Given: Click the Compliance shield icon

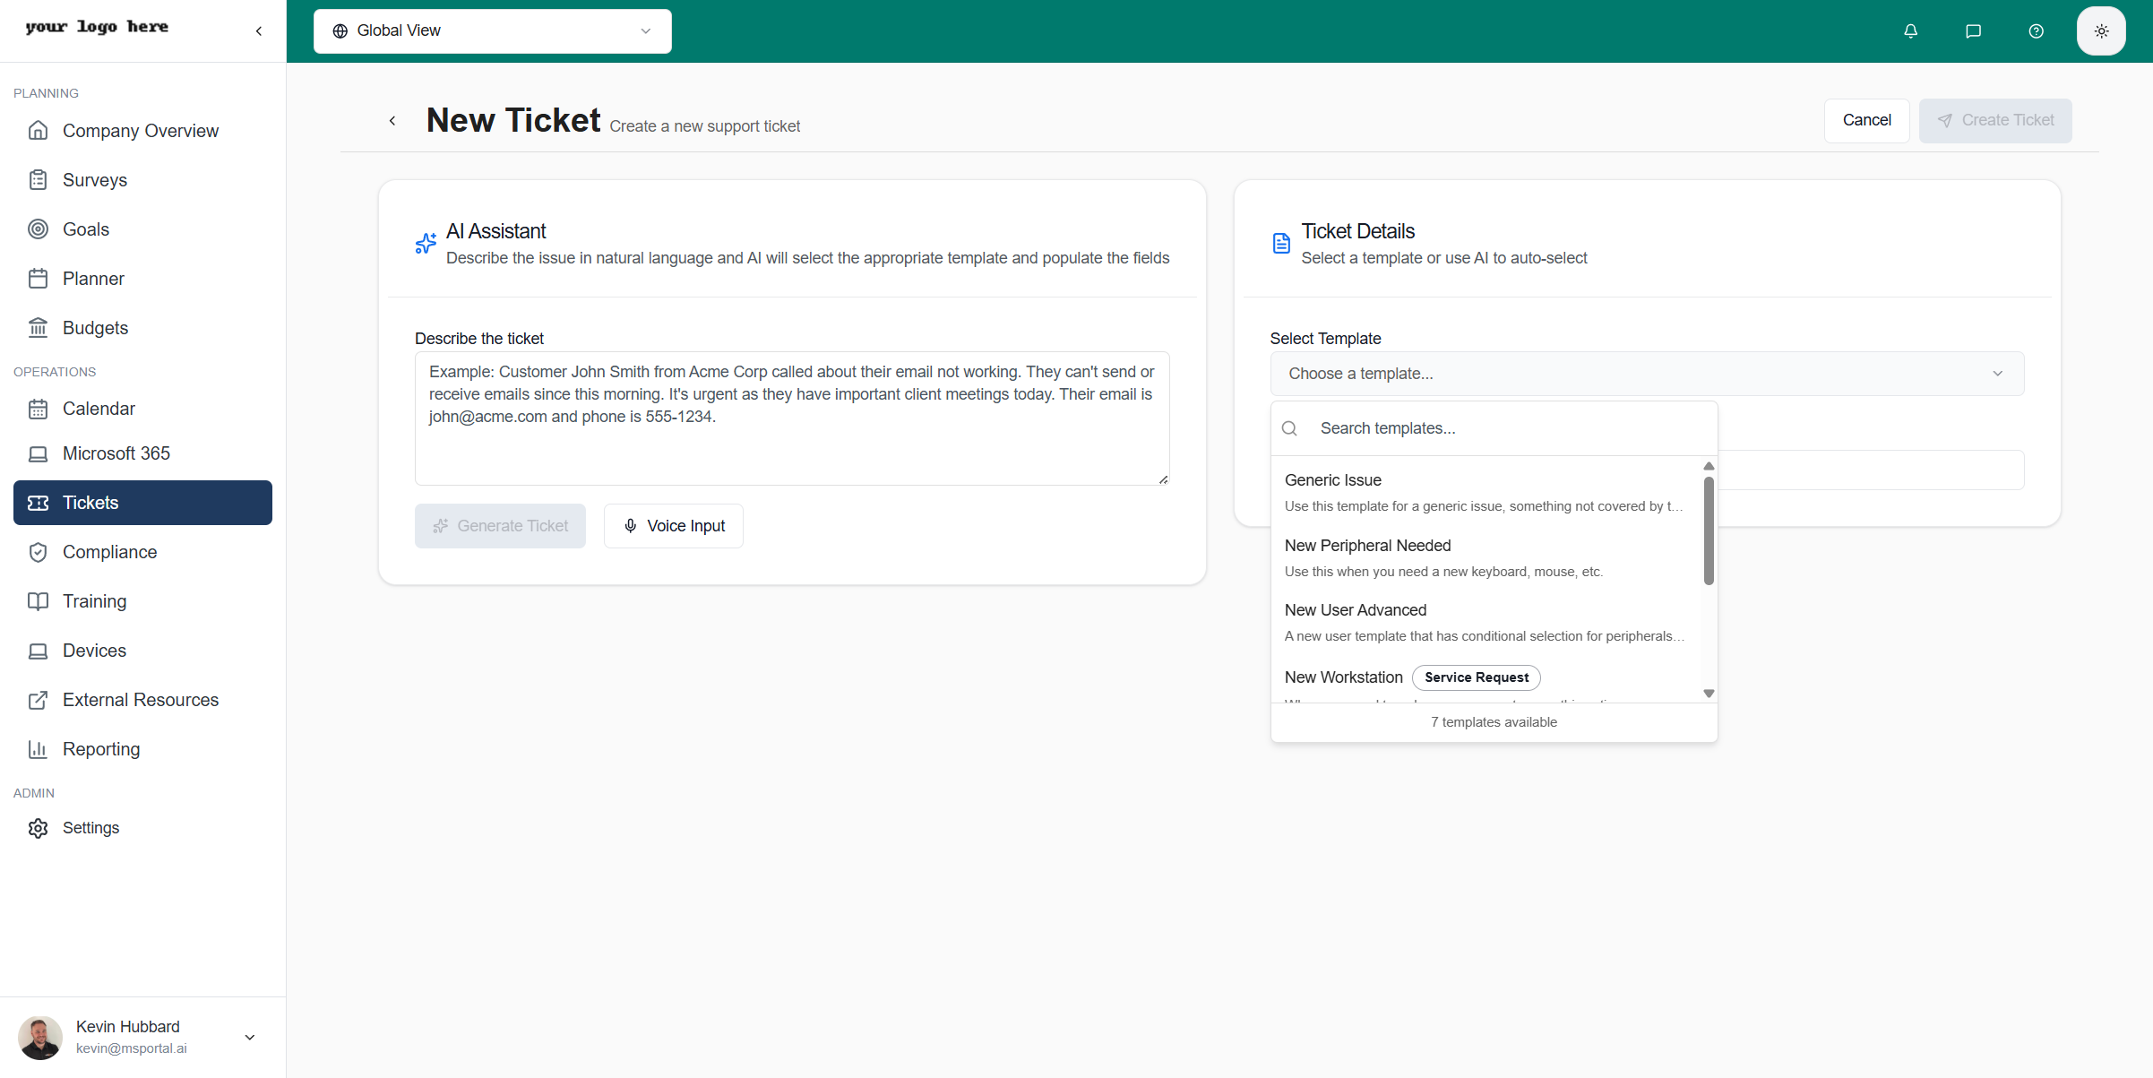Looking at the screenshot, I should click(38, 552).
